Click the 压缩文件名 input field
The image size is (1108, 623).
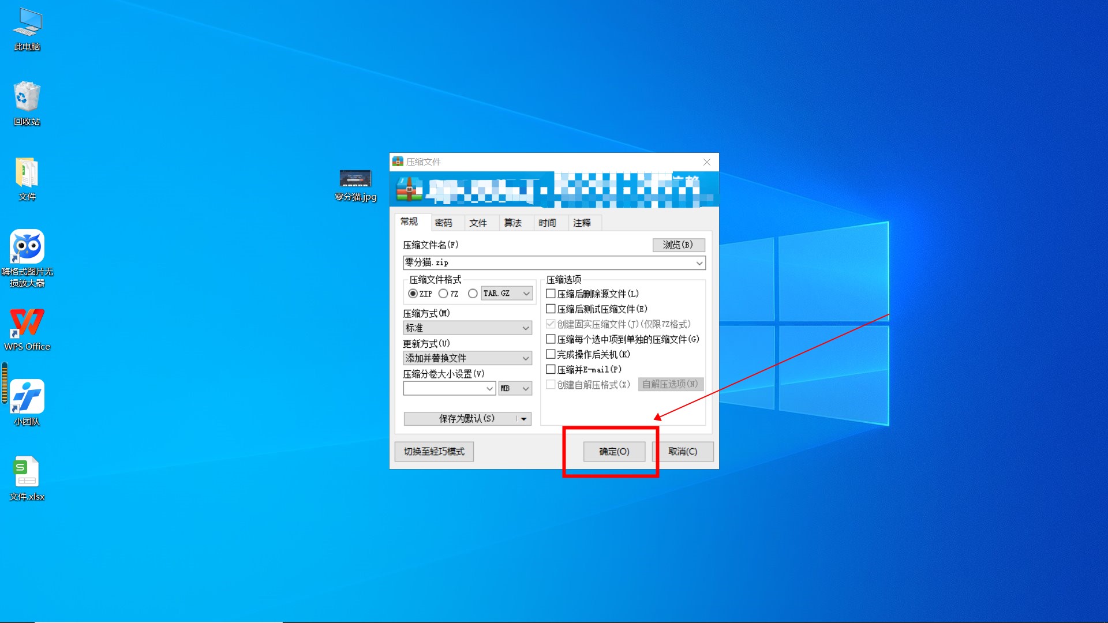point(548,262)
